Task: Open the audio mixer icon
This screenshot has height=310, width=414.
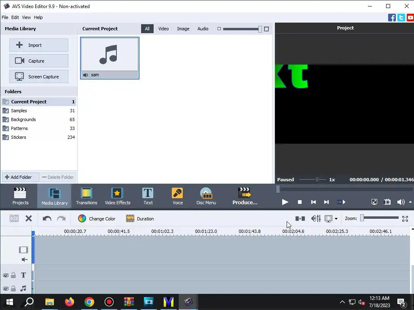Action: point(316,218)
